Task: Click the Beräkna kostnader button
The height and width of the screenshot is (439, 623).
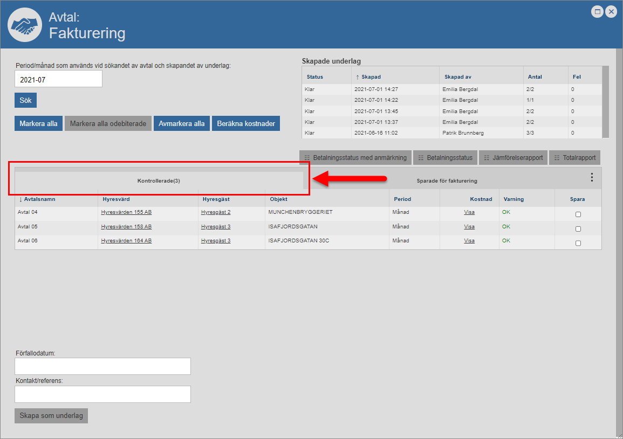Action: pos(246,123)
